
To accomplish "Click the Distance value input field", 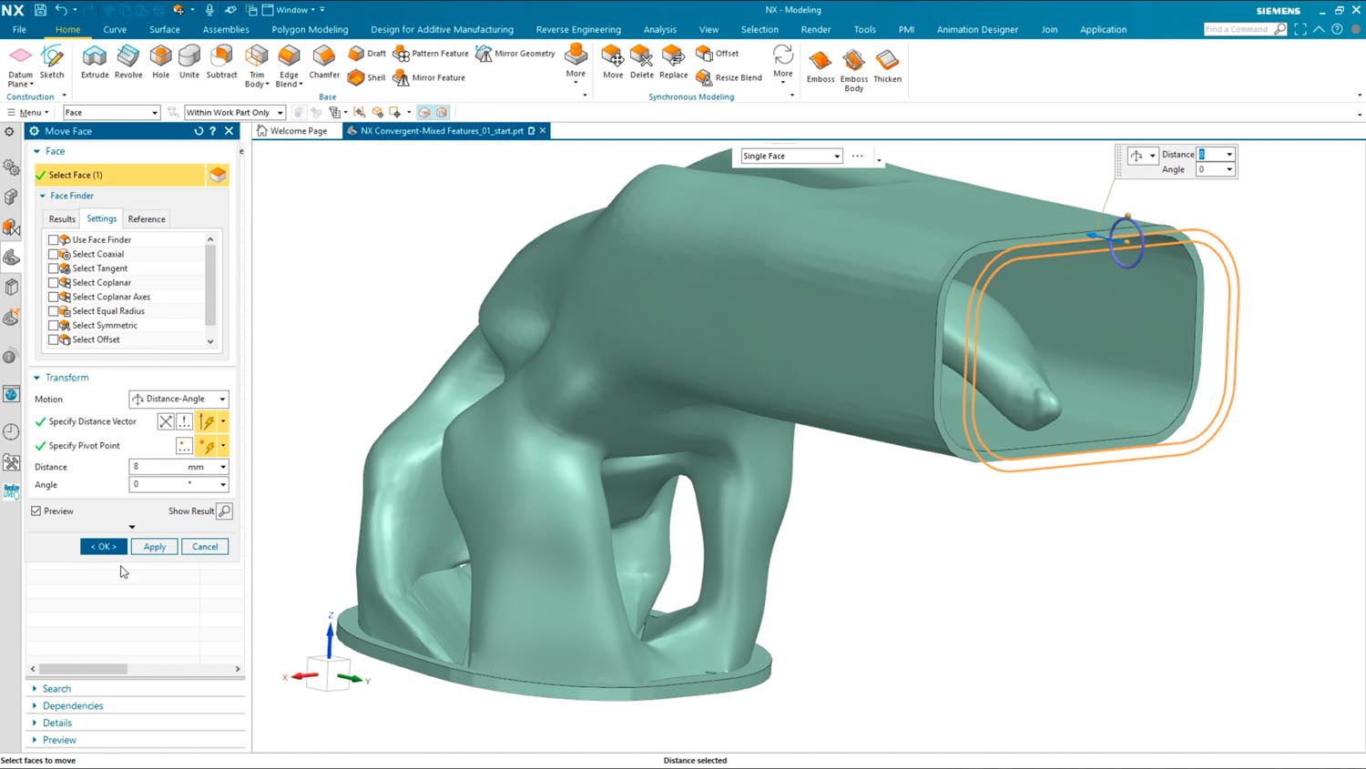I will (173, 467).
